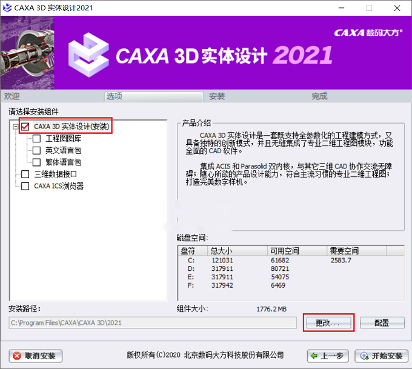Screen dimensions: 412x369
Task: Enable the 工程图图库 checkbox
Action: click(36, 139)
